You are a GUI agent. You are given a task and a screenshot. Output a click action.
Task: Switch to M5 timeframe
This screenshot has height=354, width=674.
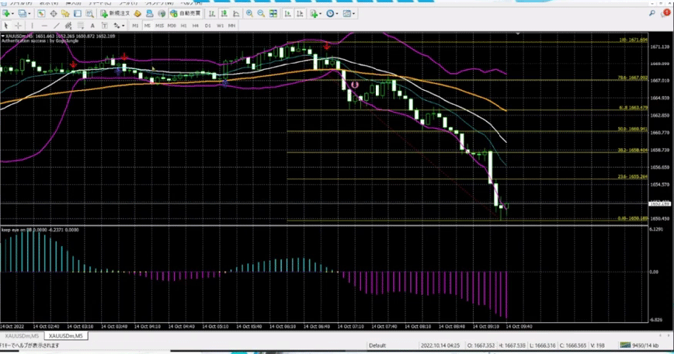click(x=148, y=26)
